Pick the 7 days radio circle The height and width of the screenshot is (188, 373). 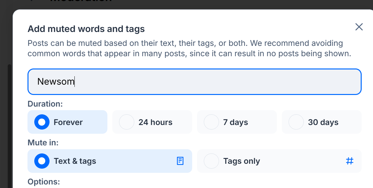point(211,122)
